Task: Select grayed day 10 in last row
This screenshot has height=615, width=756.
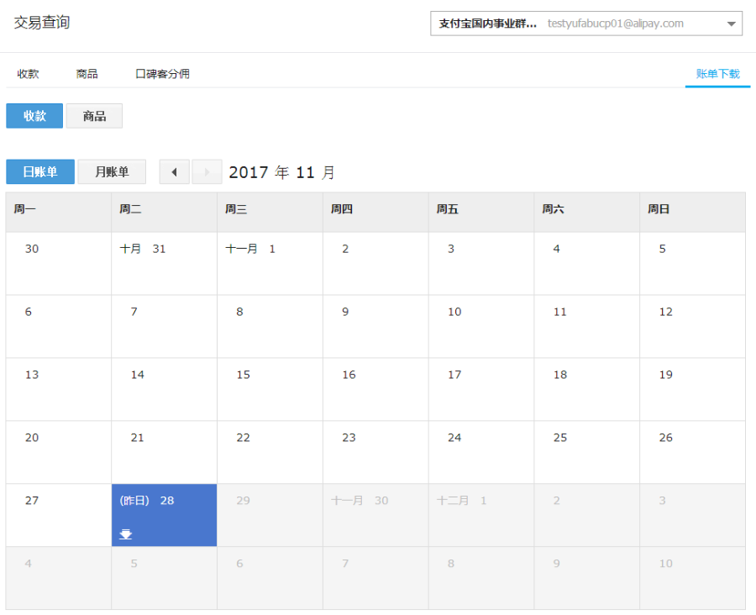Action: (692, 578)
